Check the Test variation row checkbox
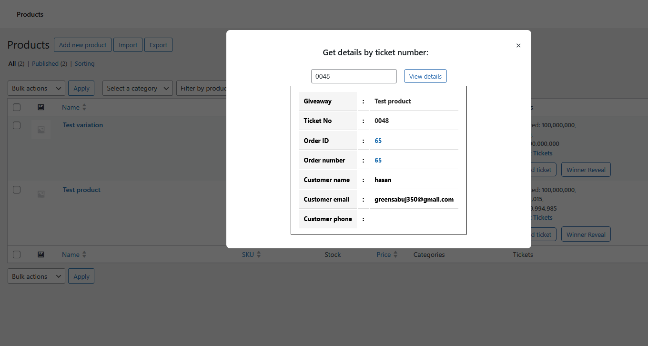This screenshot has height=346, width=648. 17,125
